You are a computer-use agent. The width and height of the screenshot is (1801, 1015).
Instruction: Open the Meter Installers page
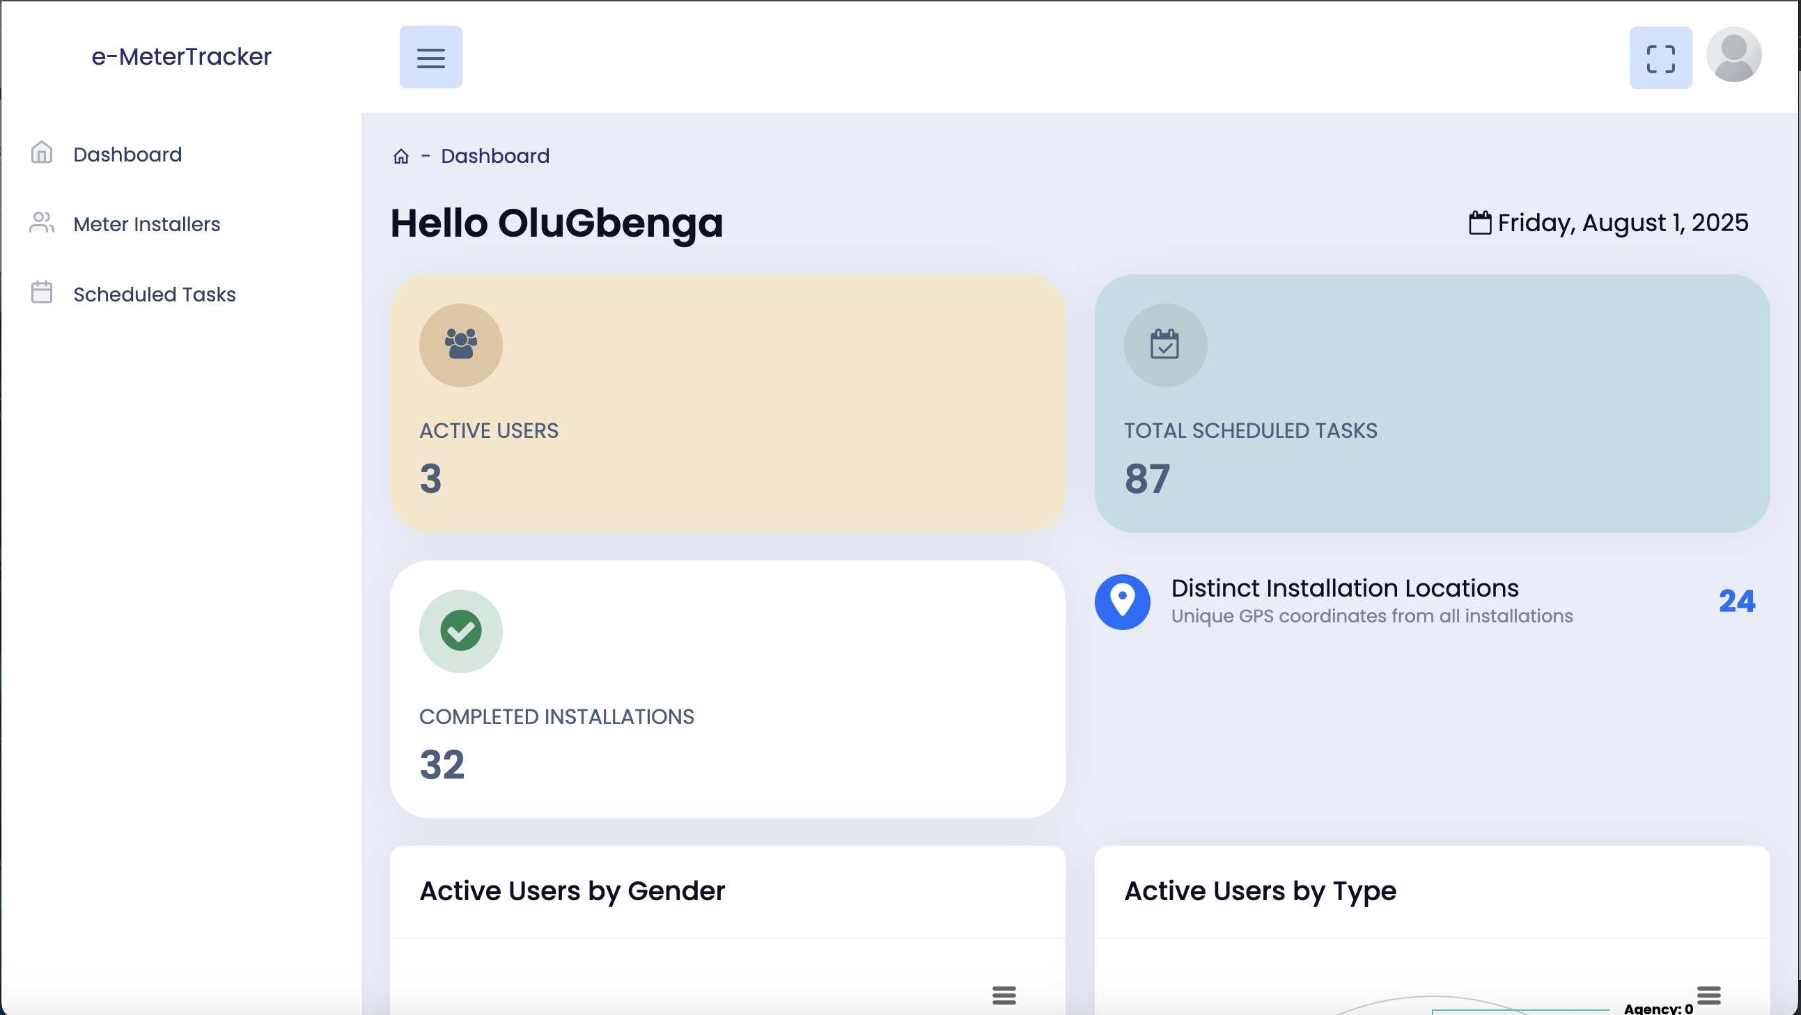(146, 223)
